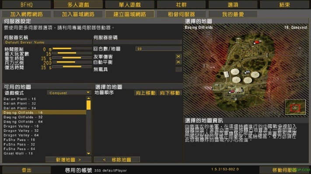This screenshot has width=311, height=174.
Task: Select 加入網際網路 sub-tab
Action: [26, 14]
